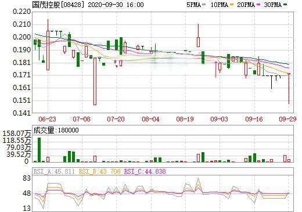Select the 09-03 date label
302x212 pixels.
tap(220, 119)
